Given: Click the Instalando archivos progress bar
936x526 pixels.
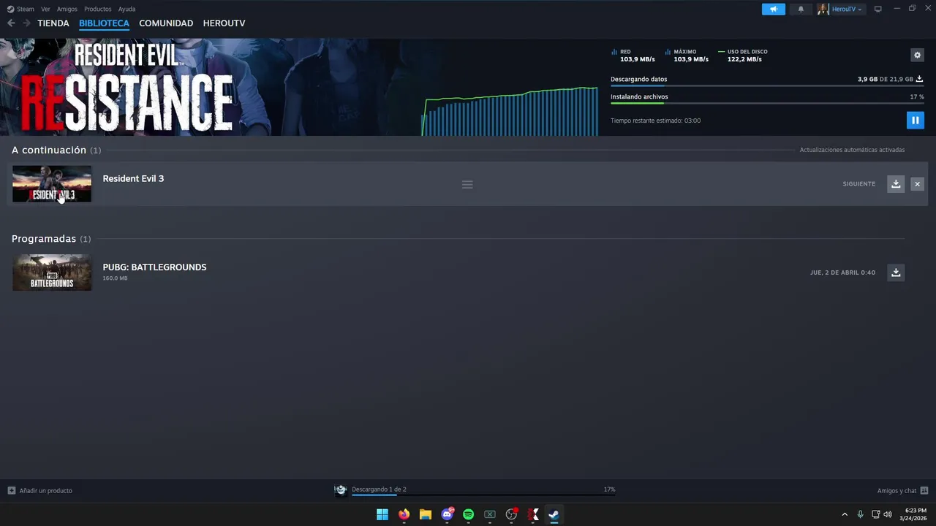Looking at the screenshot, I should [x=767, y=103].
